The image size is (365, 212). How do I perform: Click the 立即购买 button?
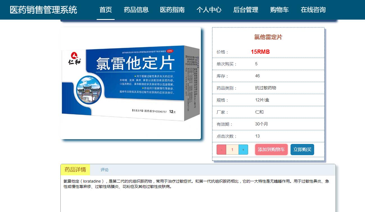pyautogui.click(x=302, y=150)
